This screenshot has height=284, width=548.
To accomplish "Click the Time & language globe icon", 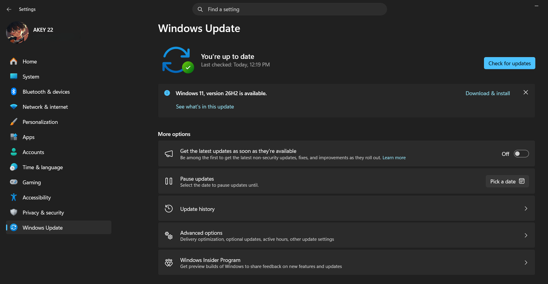I will click(14, 167).
